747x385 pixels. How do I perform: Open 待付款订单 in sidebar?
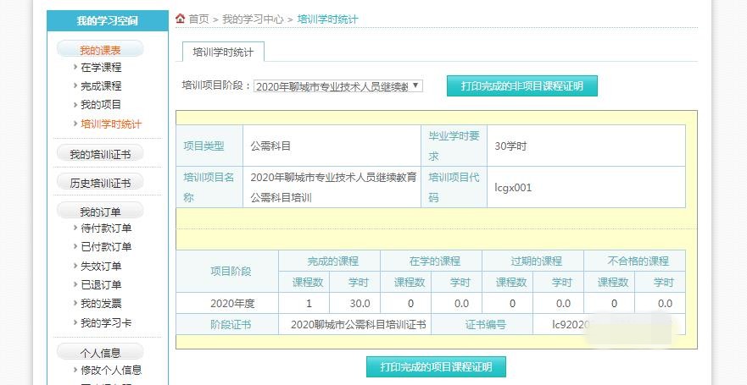pyautogui.click(x=106, y=228)
